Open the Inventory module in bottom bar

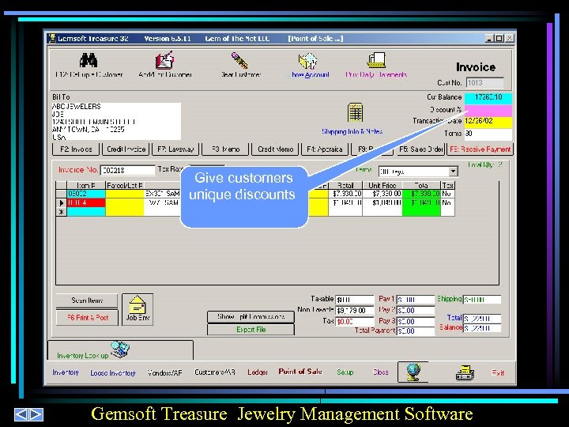66,372
